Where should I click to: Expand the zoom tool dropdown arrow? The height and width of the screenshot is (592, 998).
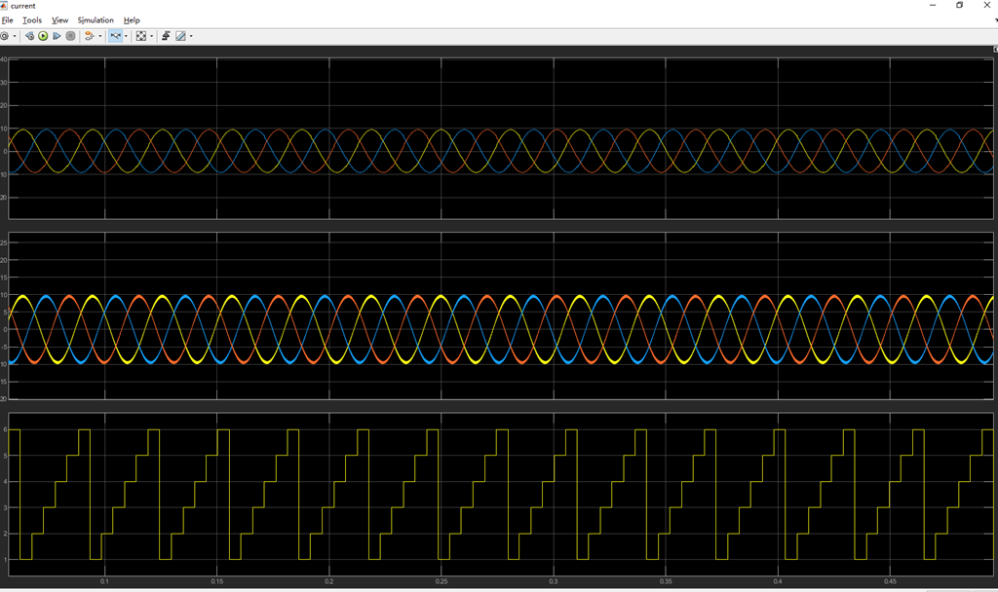[x=126, y=36]
